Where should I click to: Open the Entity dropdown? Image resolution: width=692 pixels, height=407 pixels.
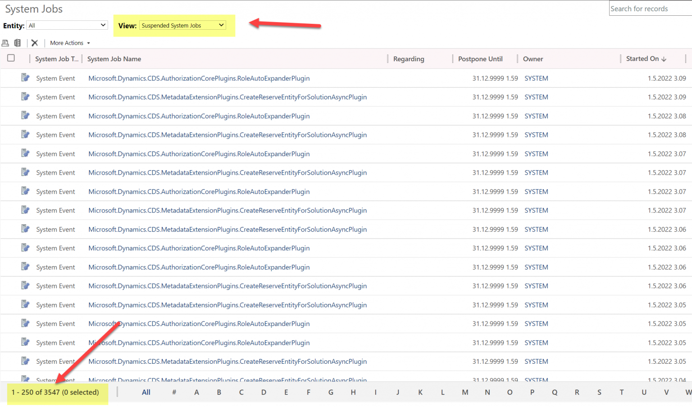pyautogui.click(x=67, y=25)
